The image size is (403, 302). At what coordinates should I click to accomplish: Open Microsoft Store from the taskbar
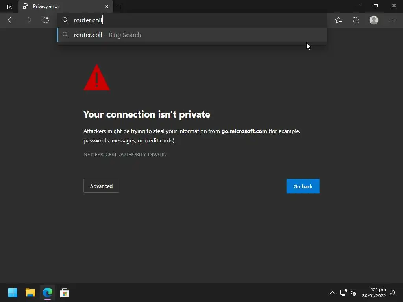pos(65,293)
